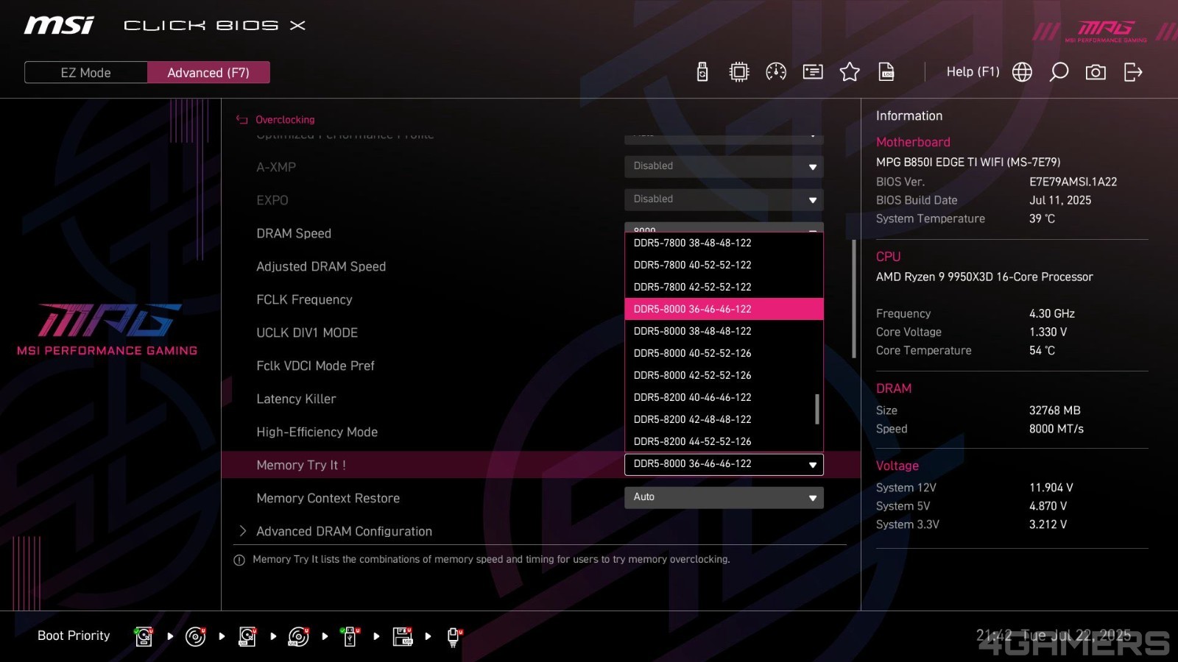Click the dropdown list scrollbar thumb
Screen dimensions: 1178x662
[x=817, y=410]
